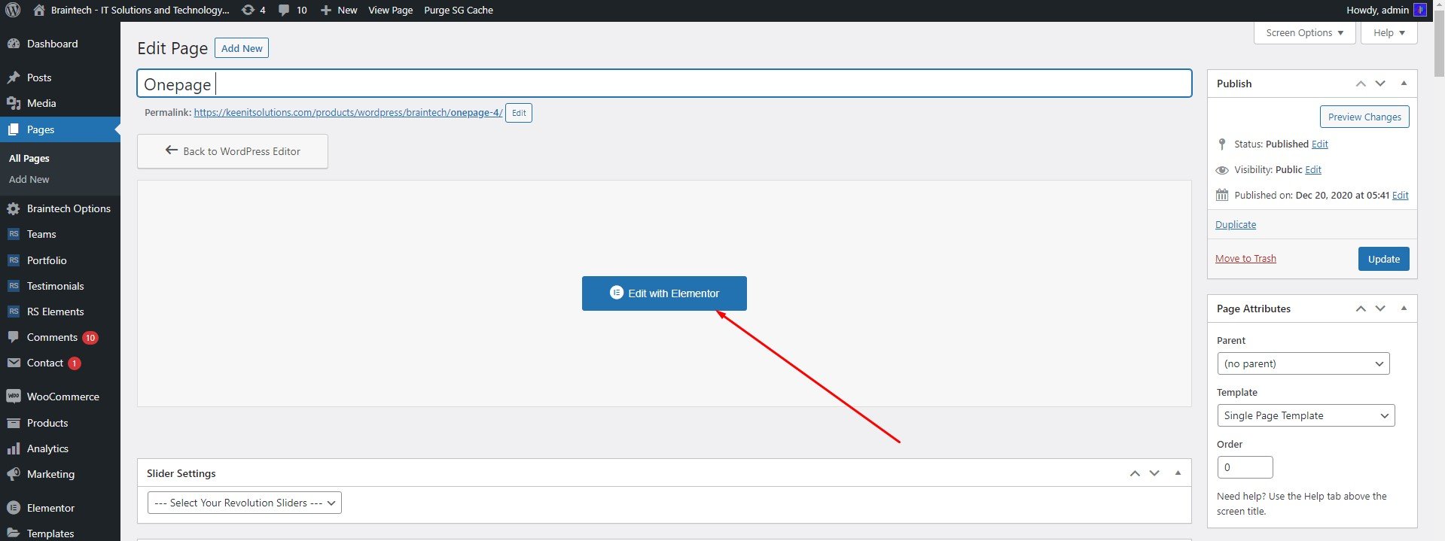Click Add New button beside Edit Page

click(242, 48)
